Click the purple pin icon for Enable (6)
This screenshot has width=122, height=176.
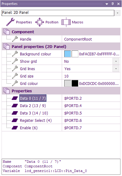(15, 128)
